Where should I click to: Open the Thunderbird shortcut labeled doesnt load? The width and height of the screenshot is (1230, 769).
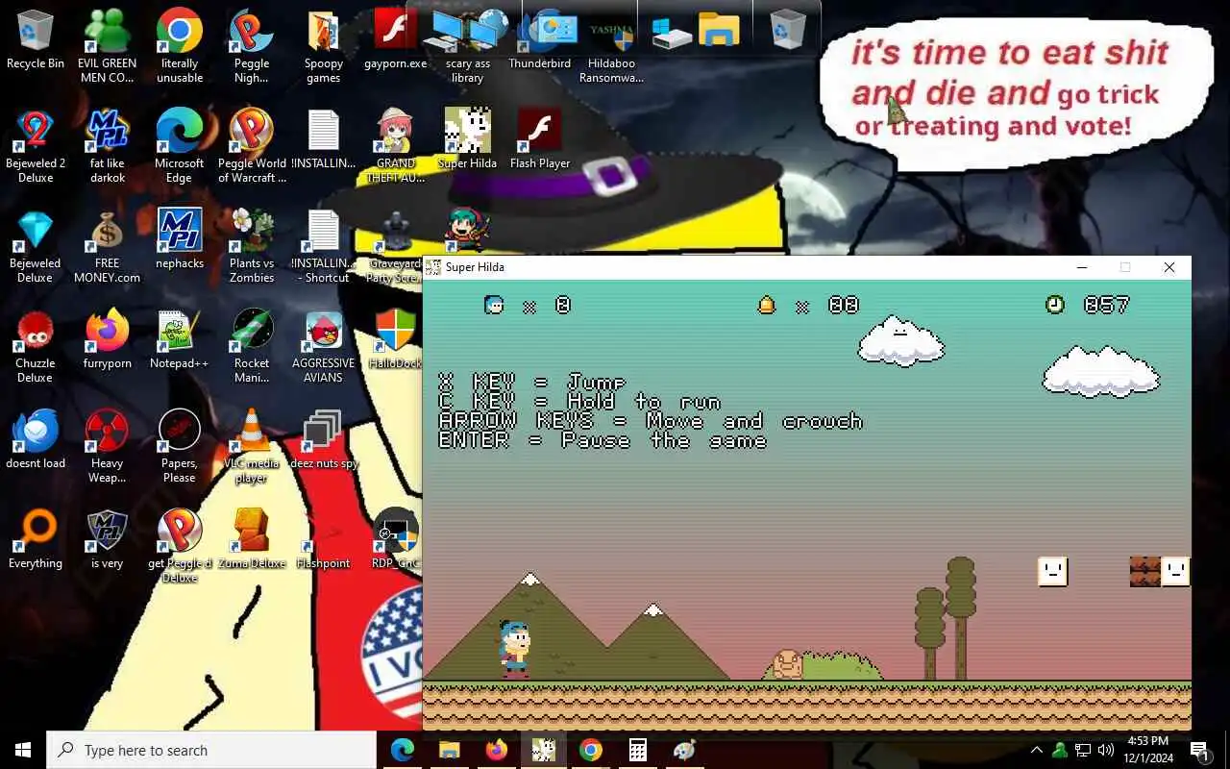pyautogui.click(x=36, y=439)
